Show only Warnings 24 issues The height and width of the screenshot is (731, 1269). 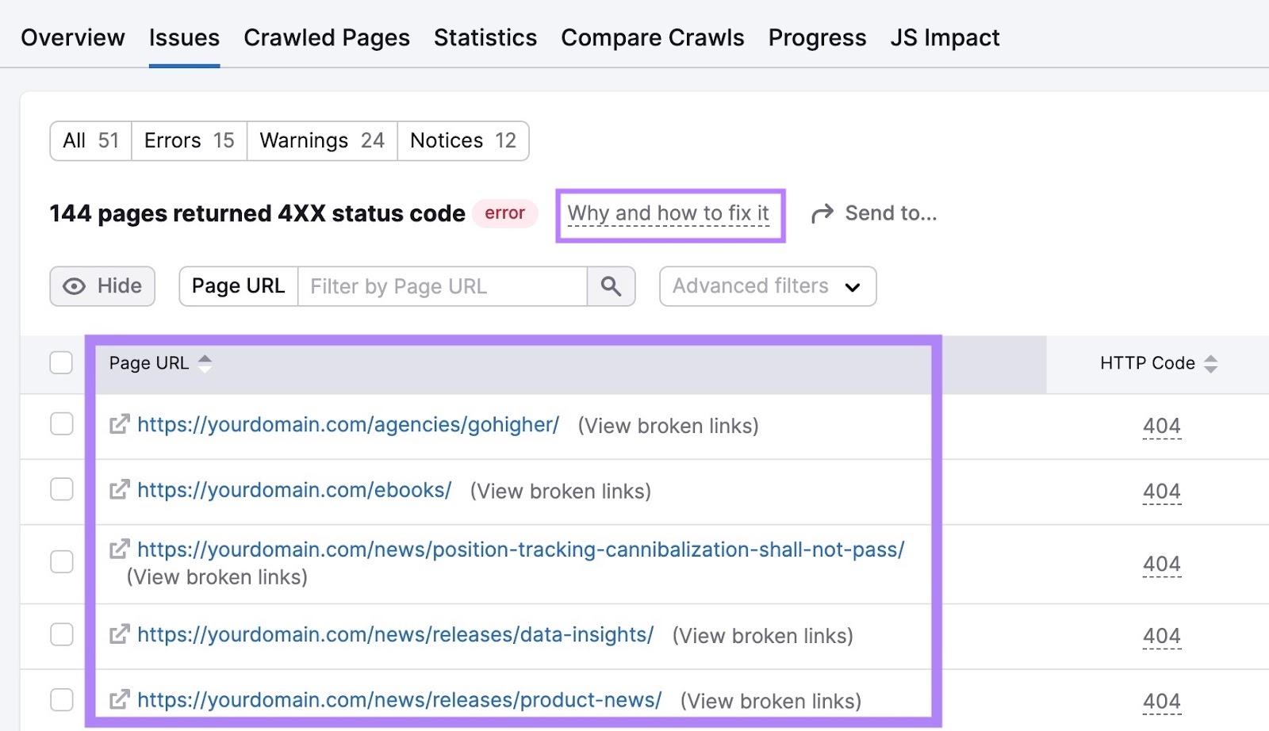tap(321, 141)
